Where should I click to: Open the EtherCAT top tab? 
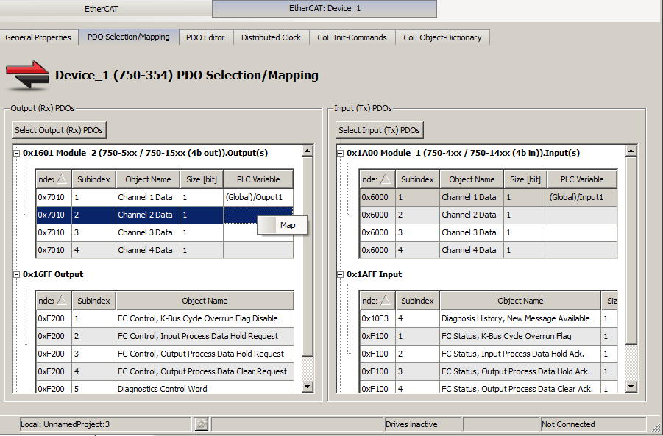(x=101, y=9)
